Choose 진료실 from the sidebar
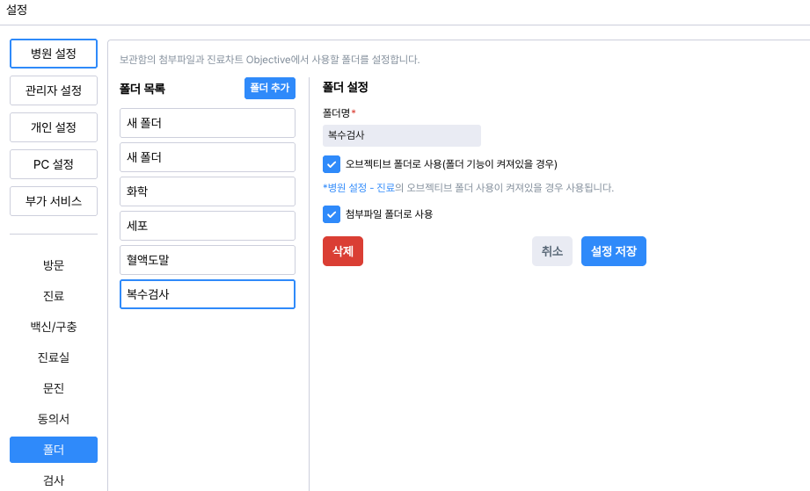810x491 pixels. (x=54, y=357)
